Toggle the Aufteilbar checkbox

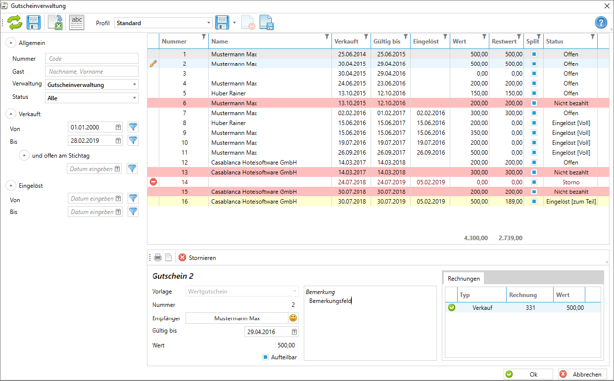[x=266, y=357]
